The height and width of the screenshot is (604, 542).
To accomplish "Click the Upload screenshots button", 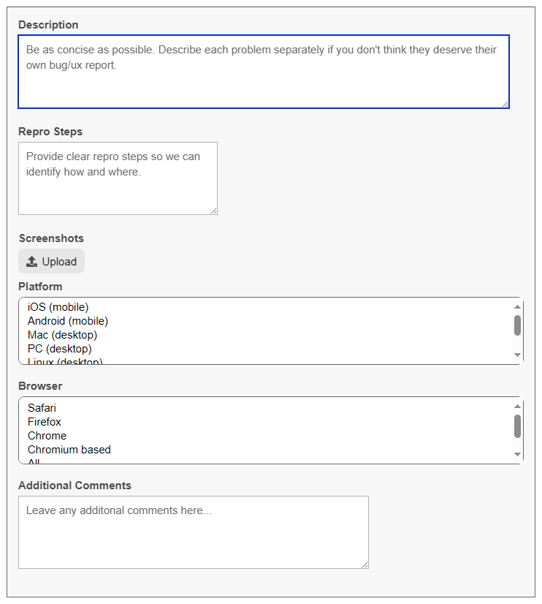I will (x=52, y=261).
